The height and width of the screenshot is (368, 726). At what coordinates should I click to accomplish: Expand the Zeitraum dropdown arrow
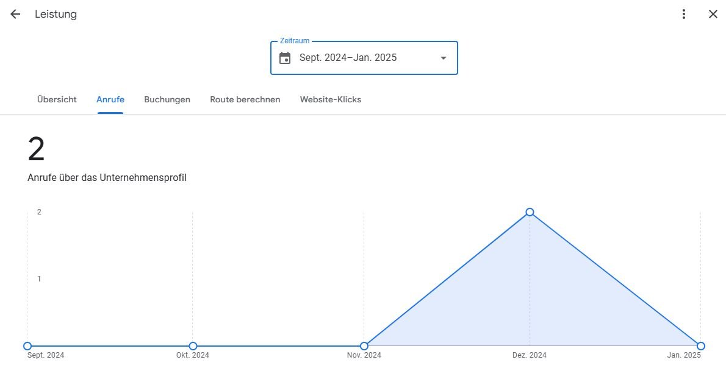(444, 58)
